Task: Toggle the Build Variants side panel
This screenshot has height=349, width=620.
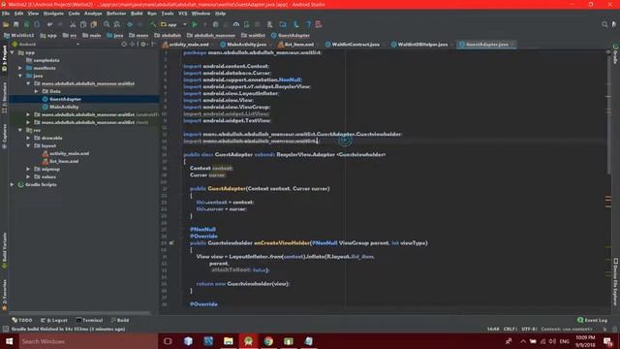Action: click(4, 250)
